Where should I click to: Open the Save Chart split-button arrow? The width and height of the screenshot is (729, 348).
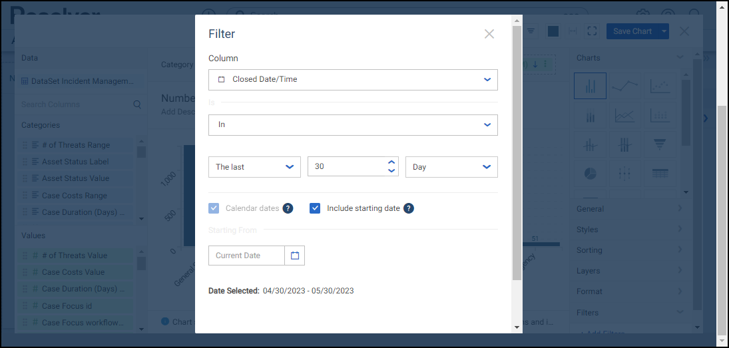[x=664, y=31]
